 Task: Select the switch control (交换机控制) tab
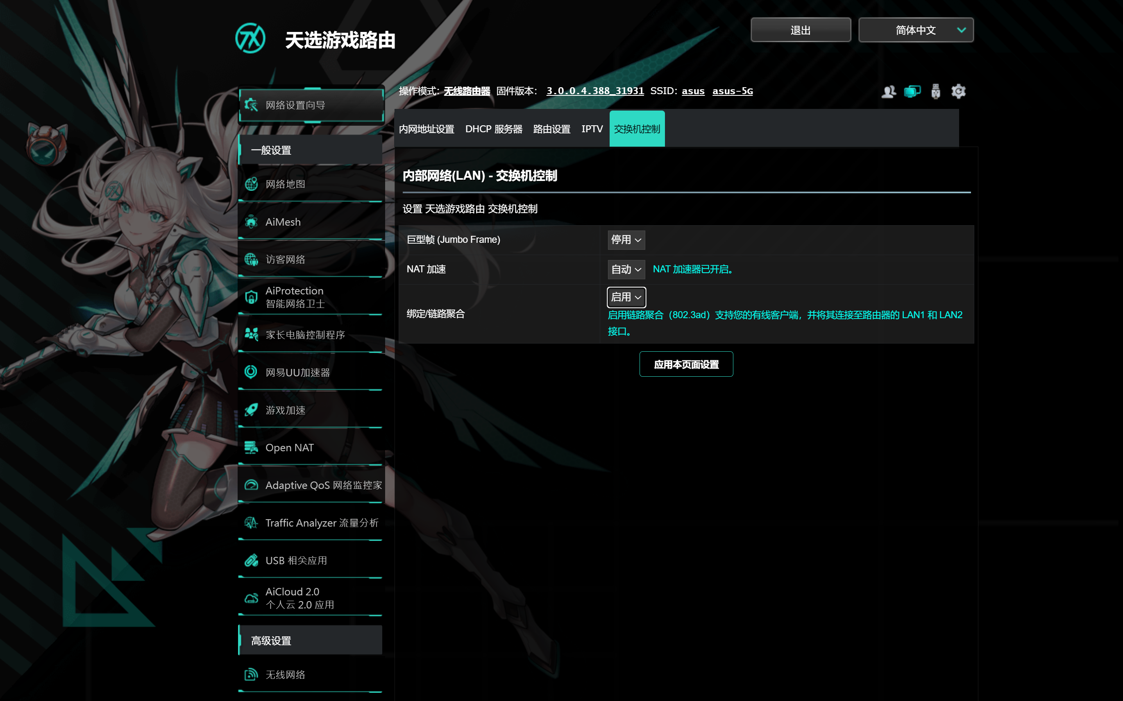[637, 129]
